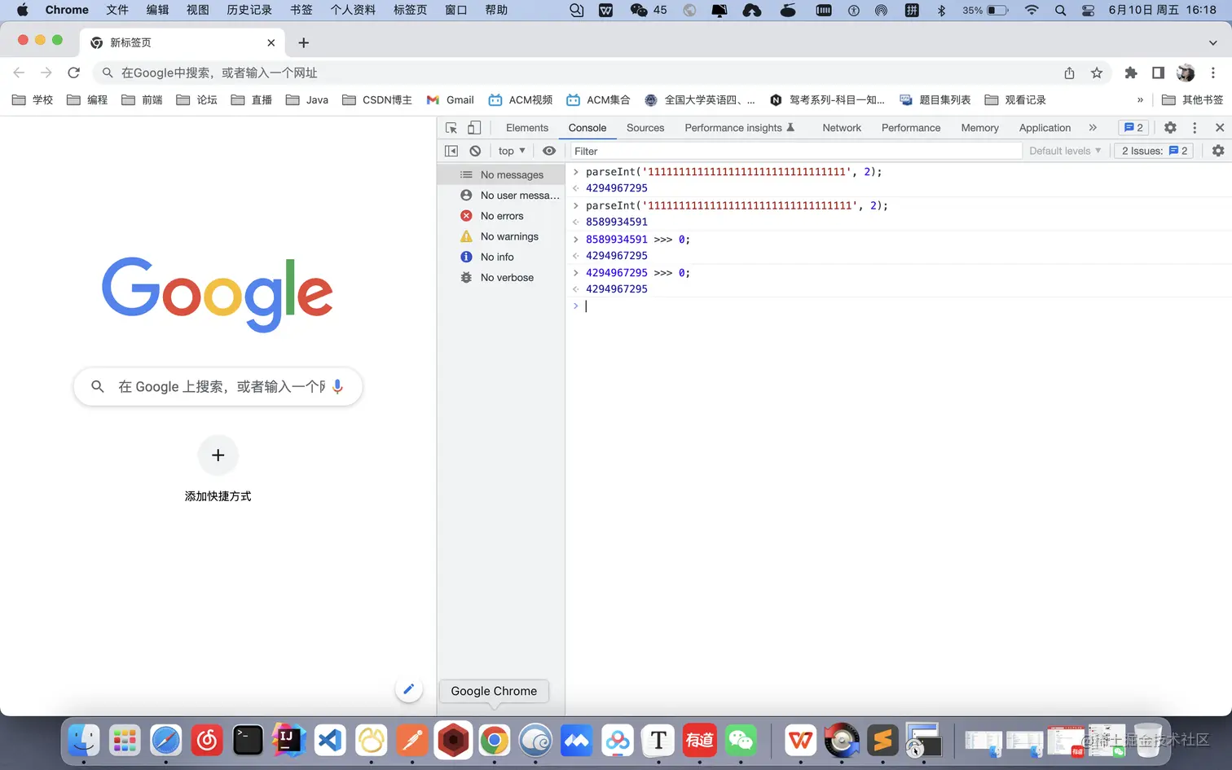Select No info filter

click(x=501, y=257)
